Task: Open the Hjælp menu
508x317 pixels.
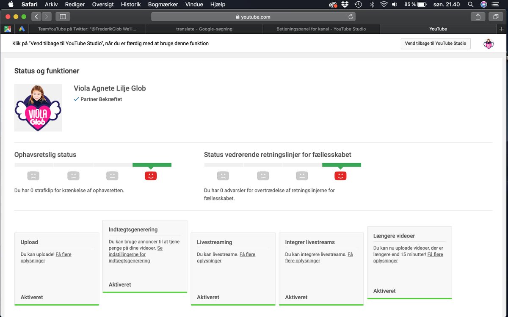Action: (218, 5)
